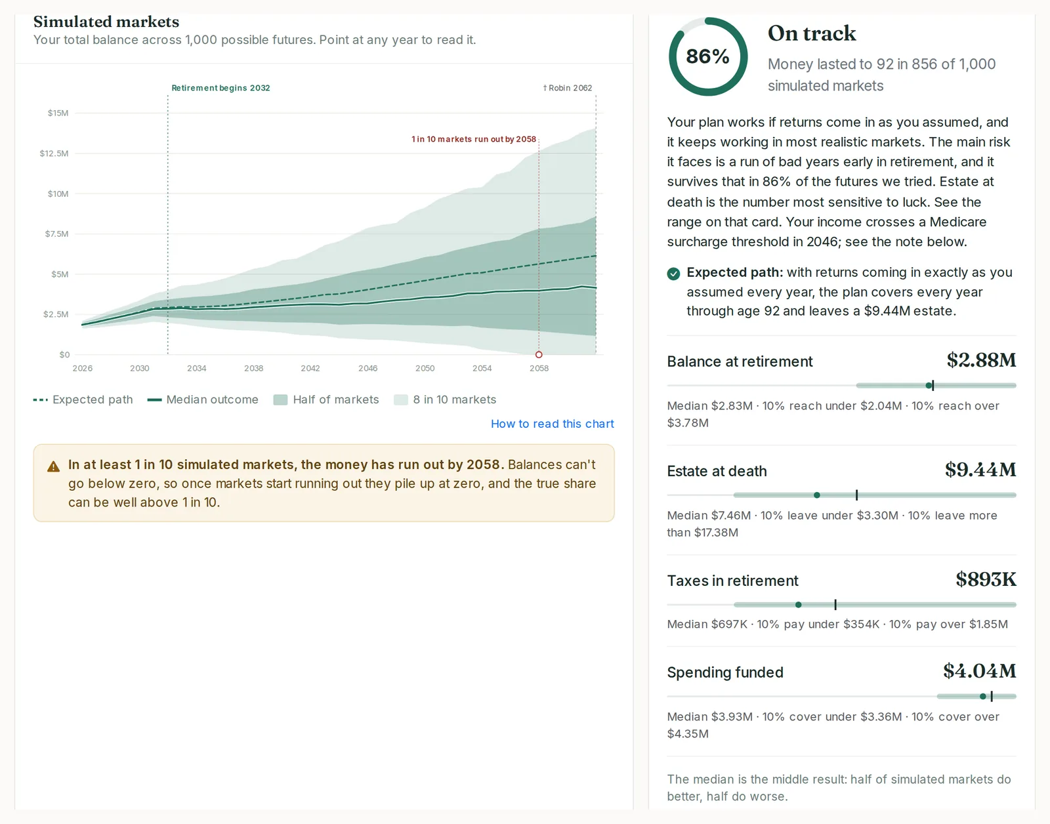Click the $4.04M spending funded value
Image resolution: width=1050 pixels, height=824 pixels.
(980, 671)
